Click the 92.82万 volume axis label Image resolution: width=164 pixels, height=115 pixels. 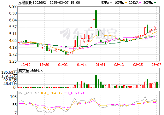coord(10,80)
